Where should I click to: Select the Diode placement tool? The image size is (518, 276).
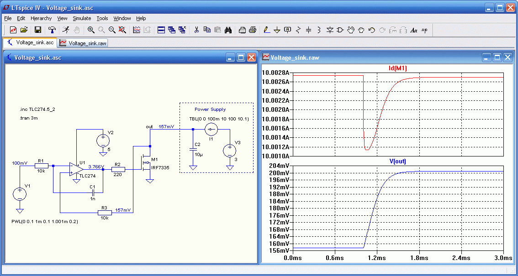[x=330, y=30]
